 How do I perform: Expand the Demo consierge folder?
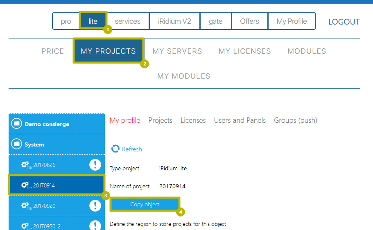tap(47, 124)
